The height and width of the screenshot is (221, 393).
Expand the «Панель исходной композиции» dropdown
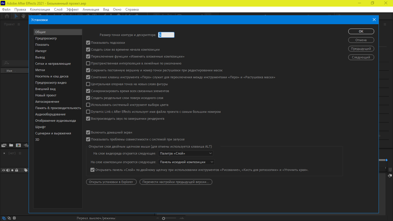186,162
